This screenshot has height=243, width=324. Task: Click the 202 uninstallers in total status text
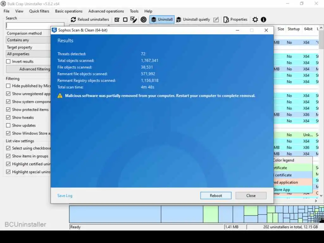pos(290,227)
